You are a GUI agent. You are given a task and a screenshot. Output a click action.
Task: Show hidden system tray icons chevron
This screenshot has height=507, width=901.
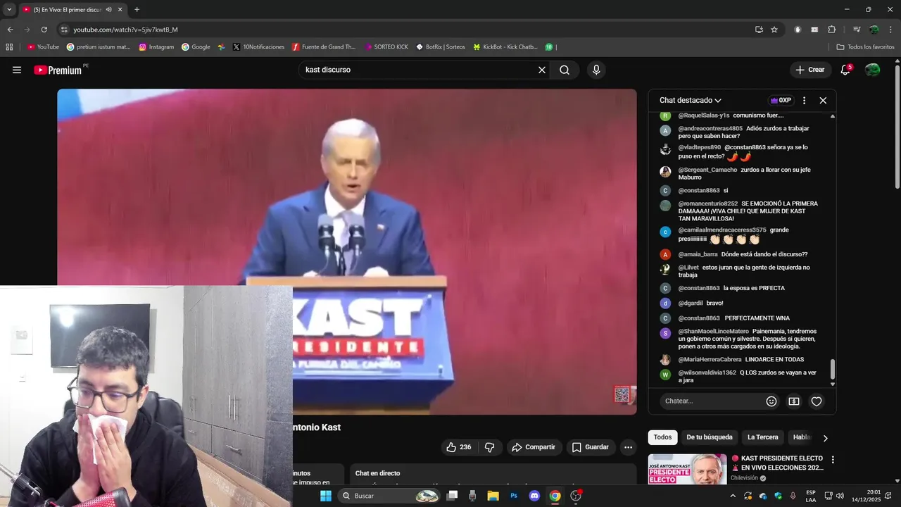(x=733, y=496)
